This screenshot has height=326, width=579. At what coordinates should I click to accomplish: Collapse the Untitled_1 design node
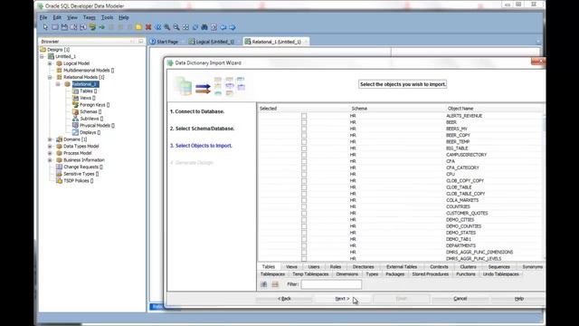43,56
